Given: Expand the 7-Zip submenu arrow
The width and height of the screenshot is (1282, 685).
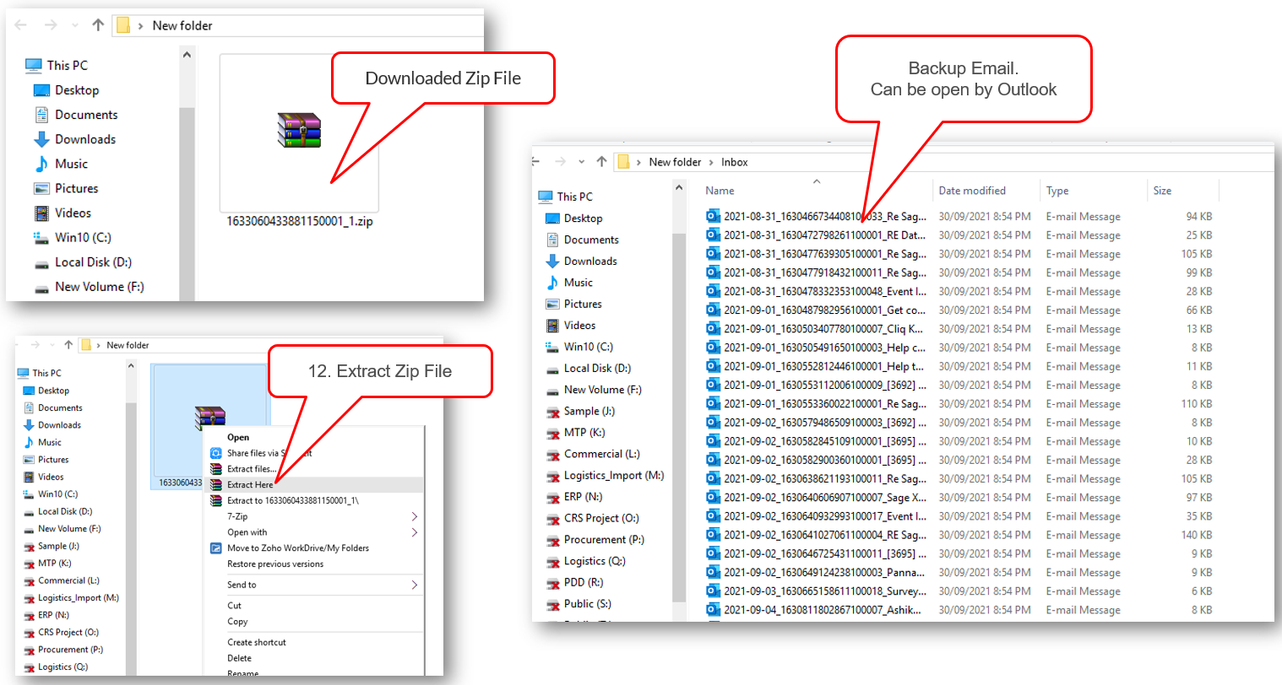Looking at the screenshot, I should pyautogui.click(x=414, y=516).
